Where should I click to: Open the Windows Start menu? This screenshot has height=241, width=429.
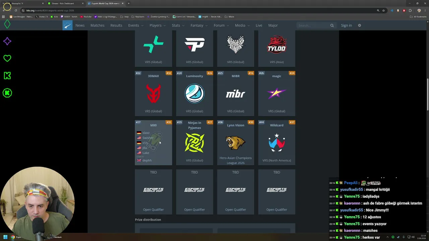5,237
